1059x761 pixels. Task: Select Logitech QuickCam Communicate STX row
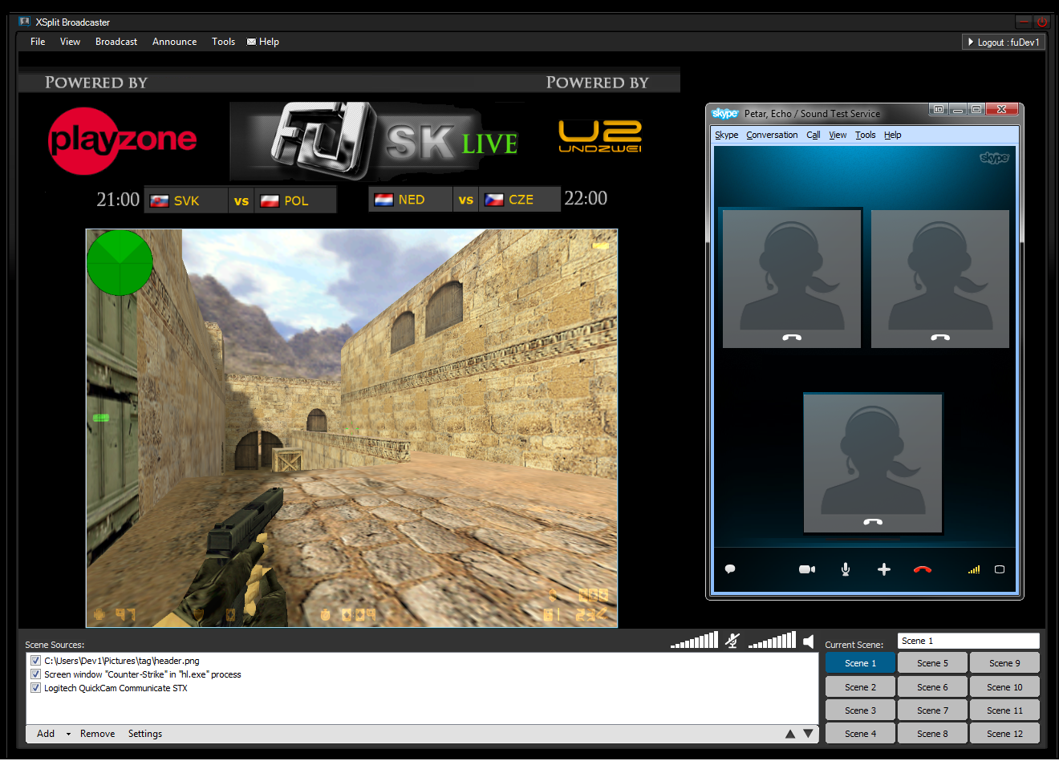[x=116, y=688]
